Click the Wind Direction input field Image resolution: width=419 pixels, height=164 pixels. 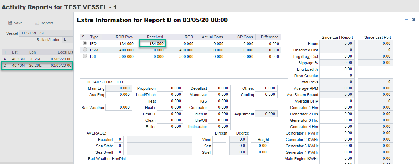(219, 140)
